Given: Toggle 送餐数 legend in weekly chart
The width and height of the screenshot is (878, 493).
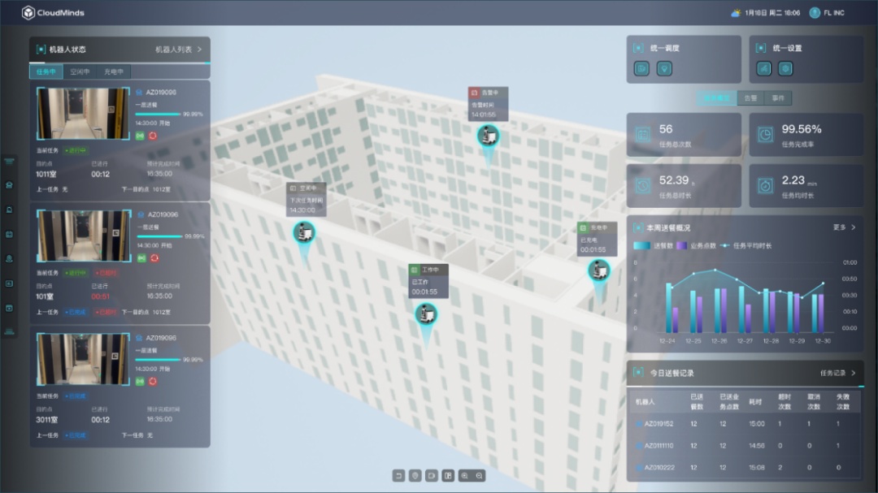Looking at the screenshot, I should click(x=653, y=245).
